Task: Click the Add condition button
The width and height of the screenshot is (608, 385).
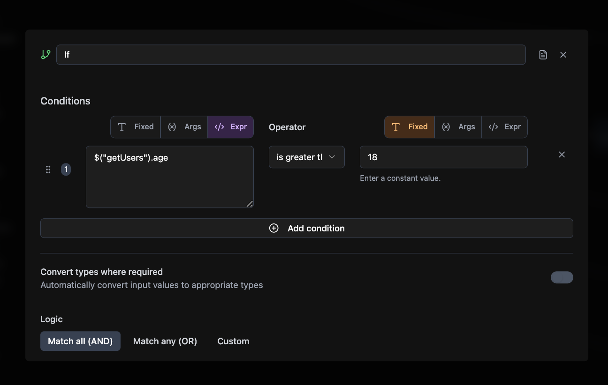Action: click(x=307, y=228)
